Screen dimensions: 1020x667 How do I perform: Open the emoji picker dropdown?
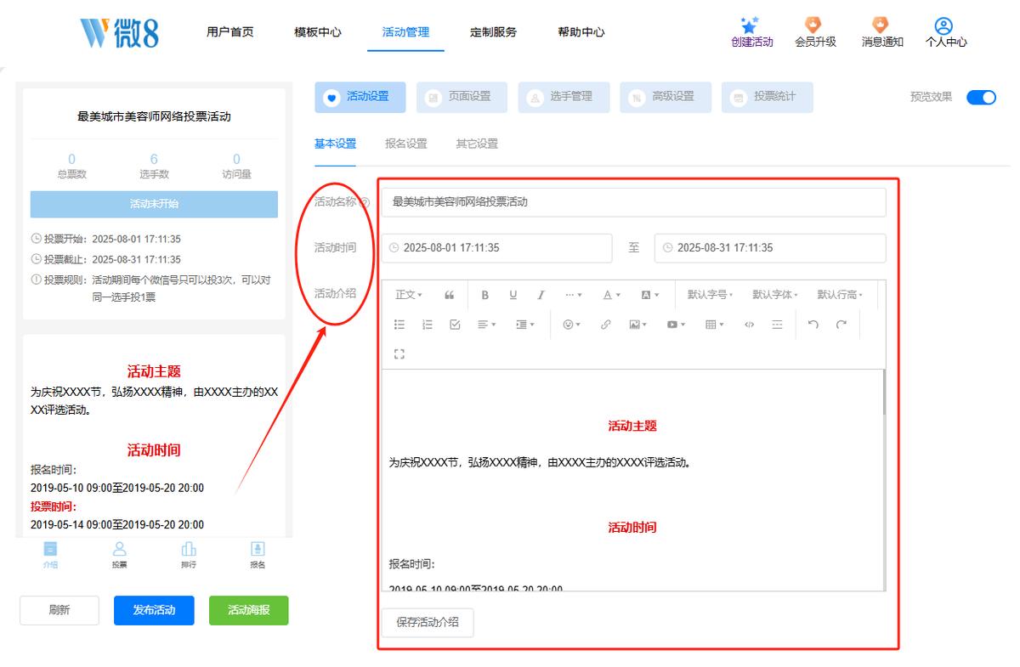point(573,325)
